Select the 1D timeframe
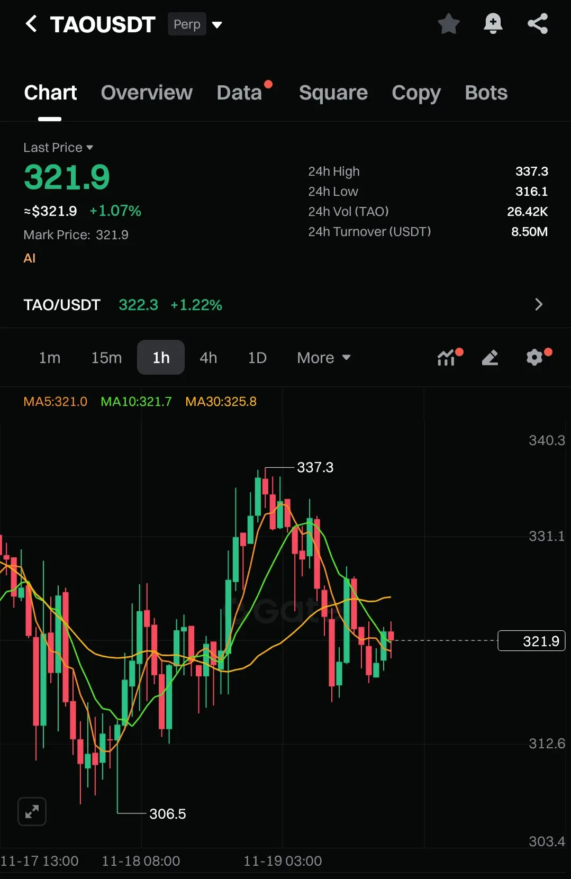Screen dimensions: 571x879 (257, 358)
